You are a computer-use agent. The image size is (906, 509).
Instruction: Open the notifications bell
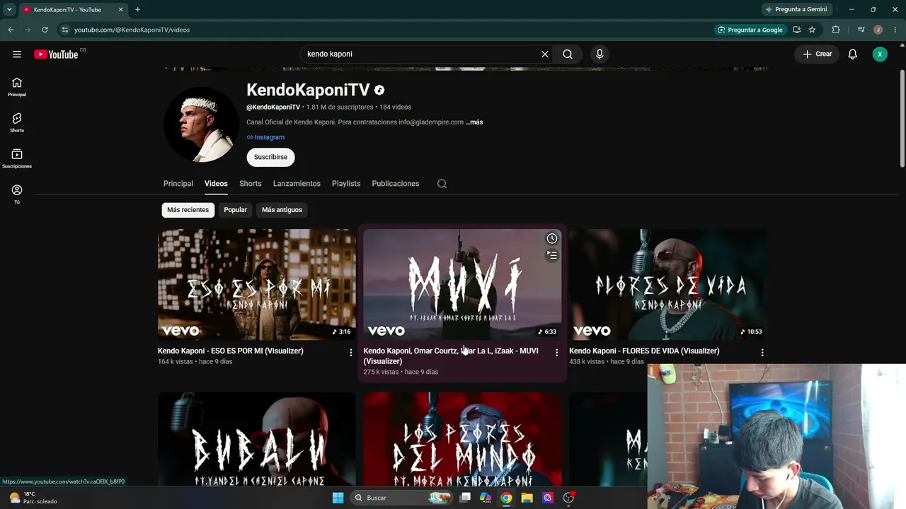point(853,54)
